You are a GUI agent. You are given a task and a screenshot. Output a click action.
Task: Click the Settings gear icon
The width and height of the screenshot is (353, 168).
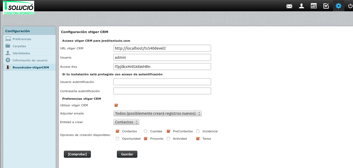(339, 6)
